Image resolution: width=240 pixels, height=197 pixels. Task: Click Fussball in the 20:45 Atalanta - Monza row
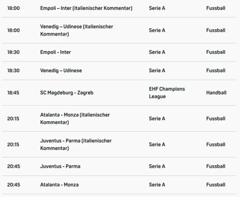click(x=216, y=185)
